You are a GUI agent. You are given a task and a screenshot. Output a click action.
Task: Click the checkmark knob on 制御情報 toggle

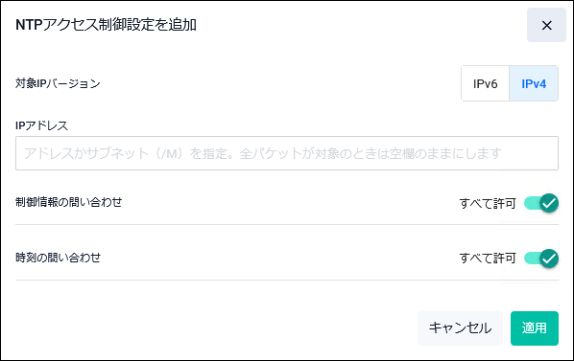tap(549, 203)
